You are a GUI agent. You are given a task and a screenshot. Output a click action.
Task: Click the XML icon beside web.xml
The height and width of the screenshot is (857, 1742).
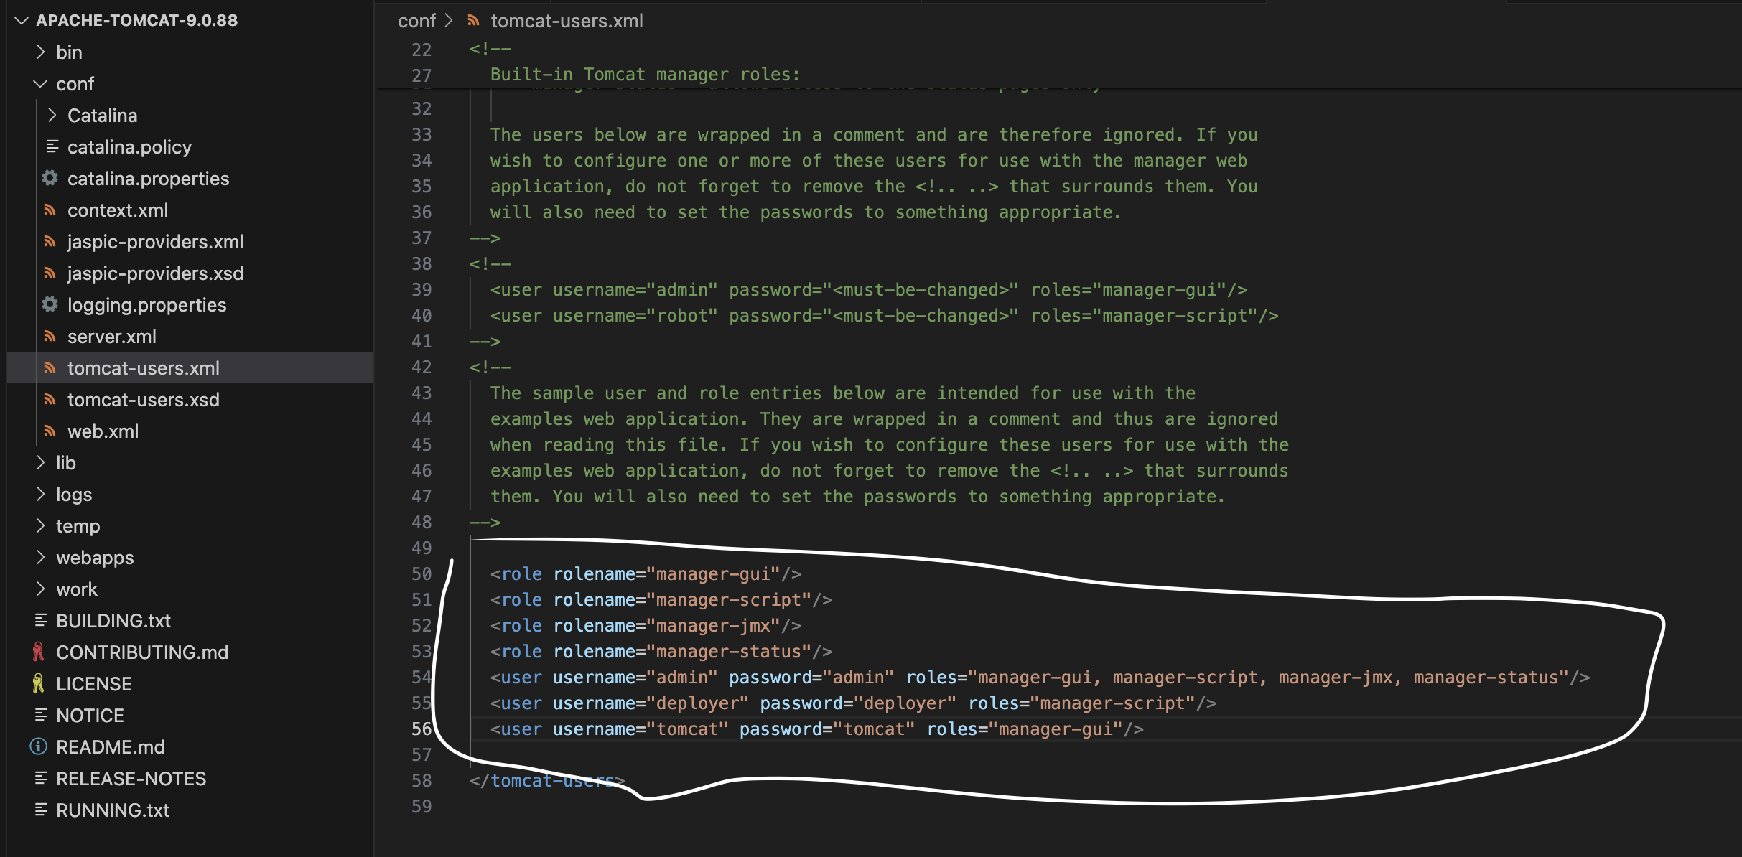tap(50, 431)
